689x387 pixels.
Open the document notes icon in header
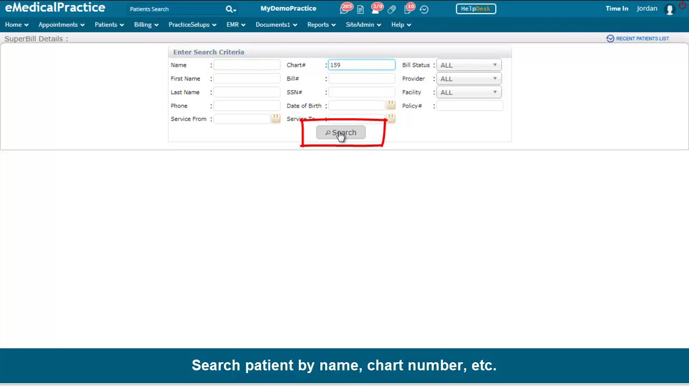(x=360, y=9)
